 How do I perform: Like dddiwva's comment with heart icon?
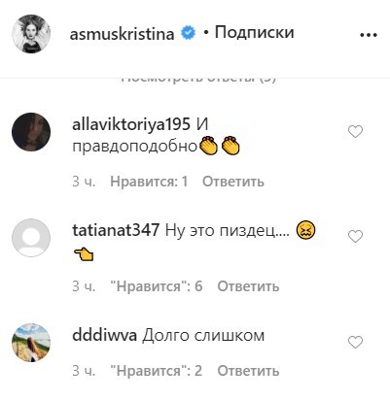355,342
